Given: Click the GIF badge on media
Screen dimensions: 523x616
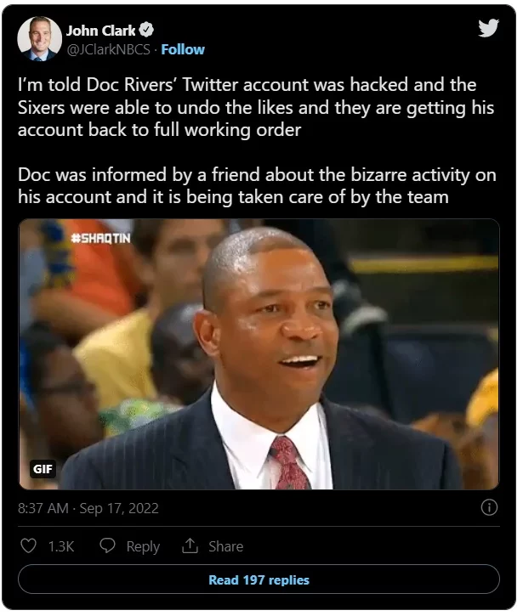Looking at the screenshot, I should [x=43, y=469].
